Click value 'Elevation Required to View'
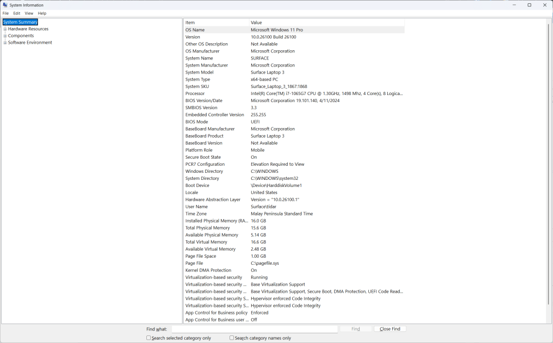 (x=277, y=164)
